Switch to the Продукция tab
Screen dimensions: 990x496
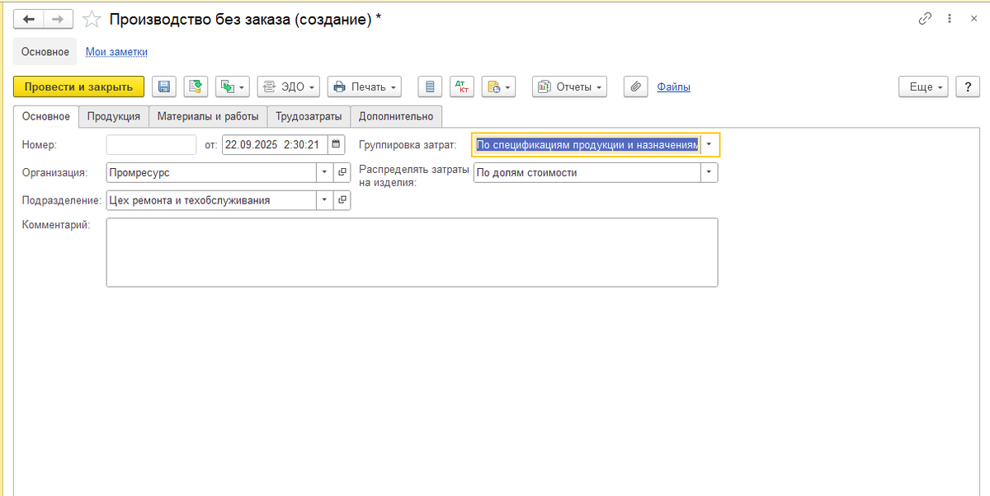click(x=114, y=116)
